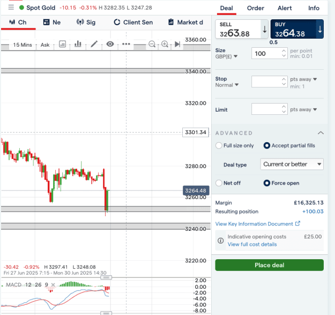Switch to the Deal tab
The width and height of the screenshot is (335, 315).
click(227, 8)
